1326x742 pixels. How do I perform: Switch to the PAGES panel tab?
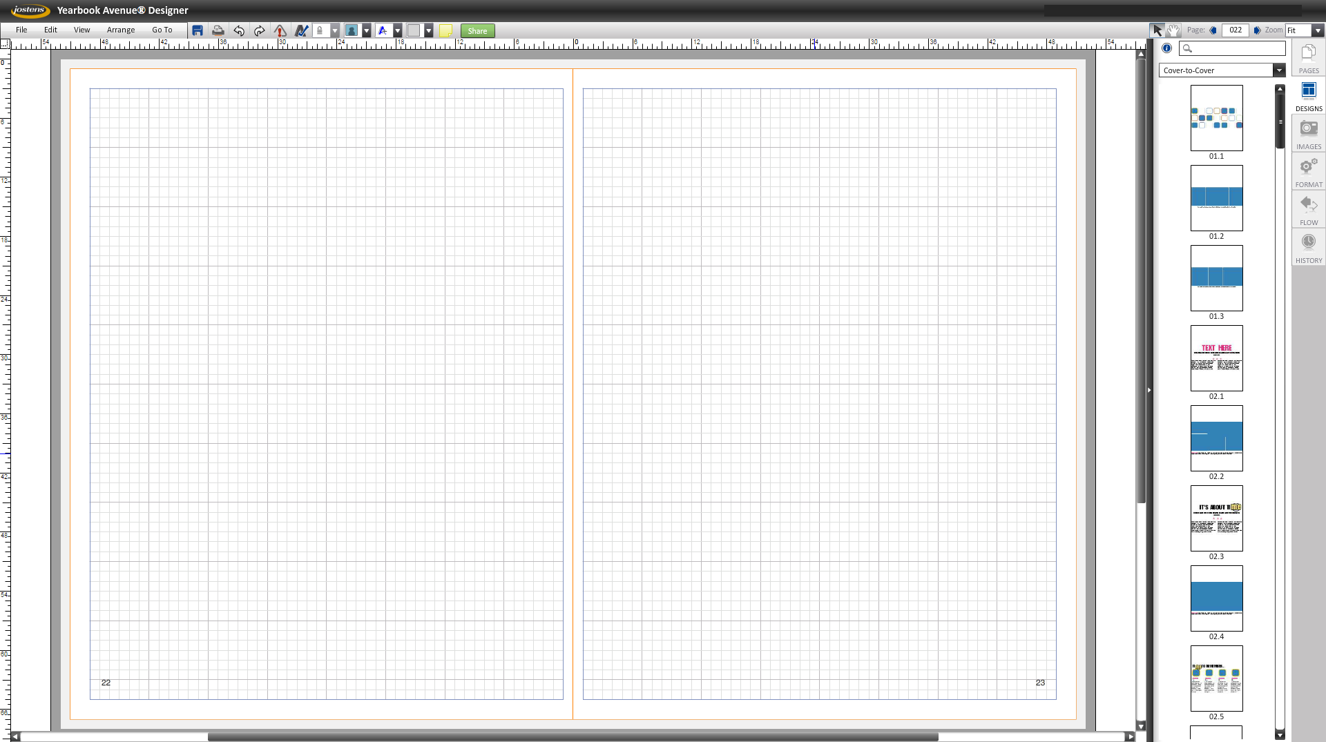click(x=1309, y=58)
